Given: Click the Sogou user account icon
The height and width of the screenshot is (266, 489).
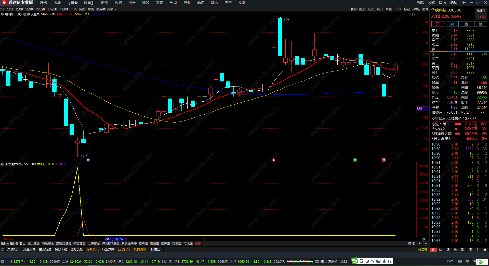Looking at the screenshot, I should (384, 261).
